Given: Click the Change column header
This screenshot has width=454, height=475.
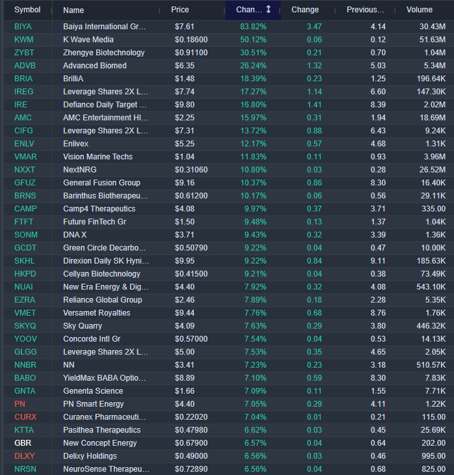Looking at the screenshot, I should [305, 10].
